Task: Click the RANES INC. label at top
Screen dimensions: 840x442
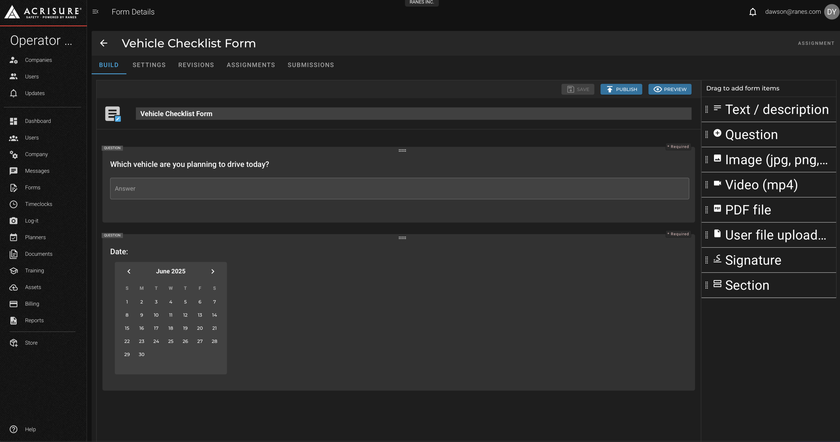Action: (x=422, y=2)
